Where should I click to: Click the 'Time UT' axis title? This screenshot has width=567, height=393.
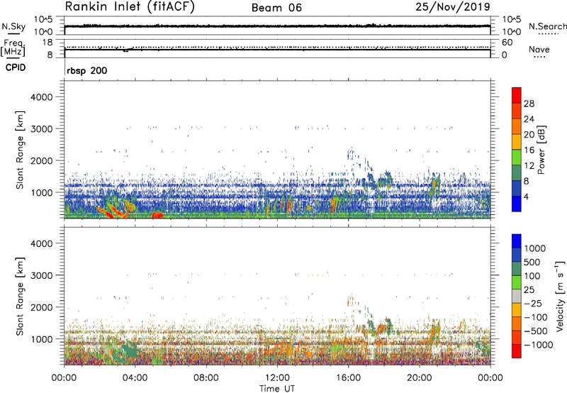277,389
